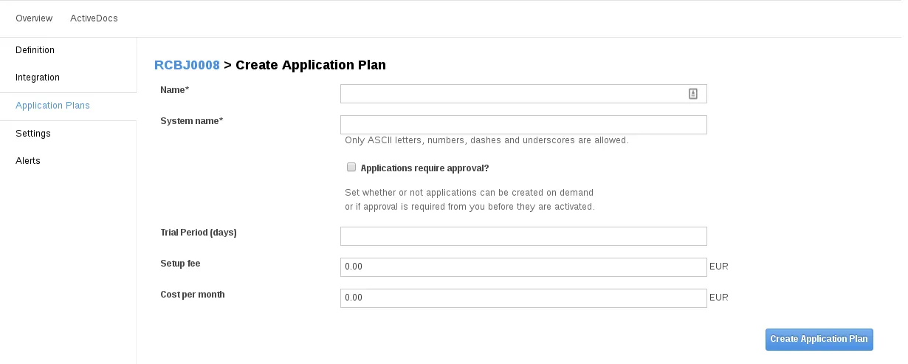This screenshot has height=364, width=908.
Task: Follow the RCBJ0008 breadcrumb link
Action: click(x=187, y=65)
